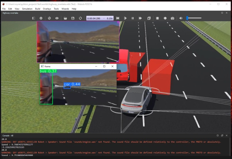Open the Edit menu
This screenshot has height=159, width=232.
click(x=10, y=9)
